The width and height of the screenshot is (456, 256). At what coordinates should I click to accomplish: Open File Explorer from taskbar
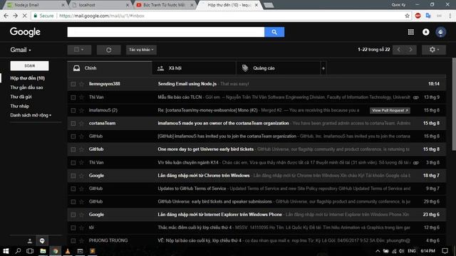43,251
